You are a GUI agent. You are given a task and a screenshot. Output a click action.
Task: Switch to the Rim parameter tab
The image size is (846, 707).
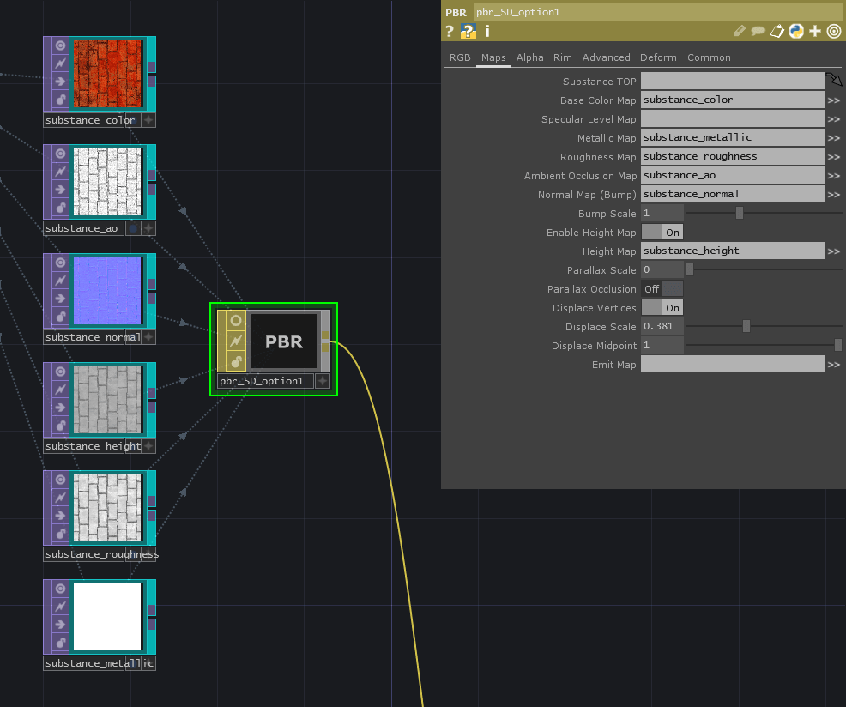click(x=562, y=57)
